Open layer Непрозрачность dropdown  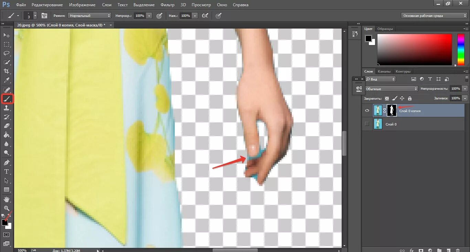[x=465, y=89]
